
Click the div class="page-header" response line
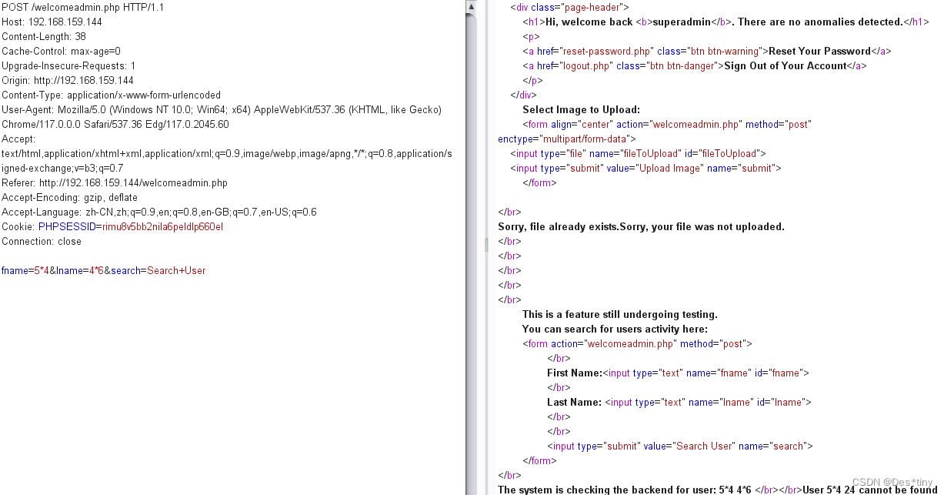[x=569, y=8]
